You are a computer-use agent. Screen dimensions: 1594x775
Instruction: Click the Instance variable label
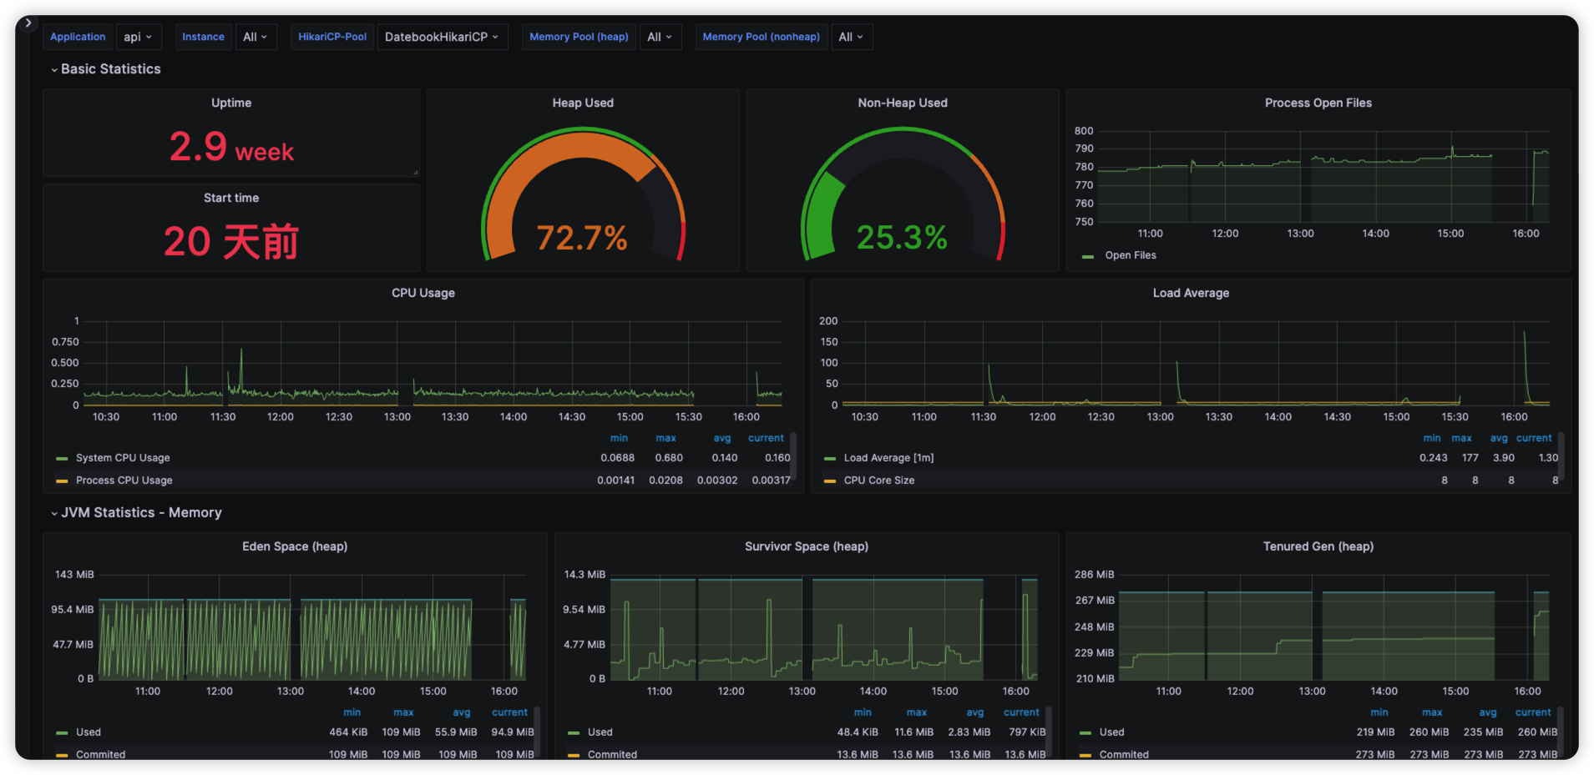203,37
